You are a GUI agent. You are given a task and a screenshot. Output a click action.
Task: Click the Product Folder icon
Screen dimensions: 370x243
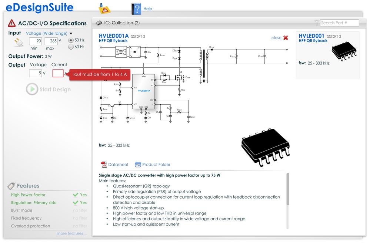click(x=137, y=165)
